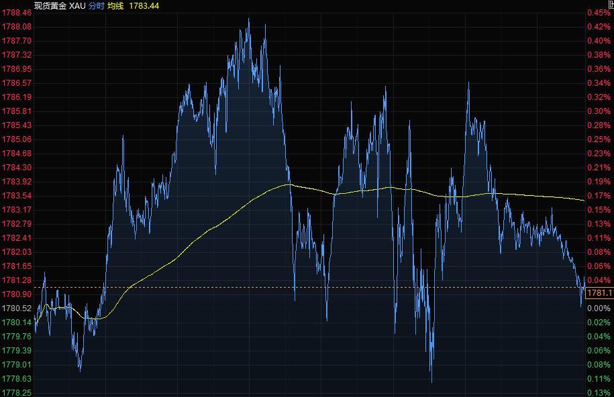Click the 1783.44 average value in header
This screenshot has height=397, width=614.
[144, 5]
